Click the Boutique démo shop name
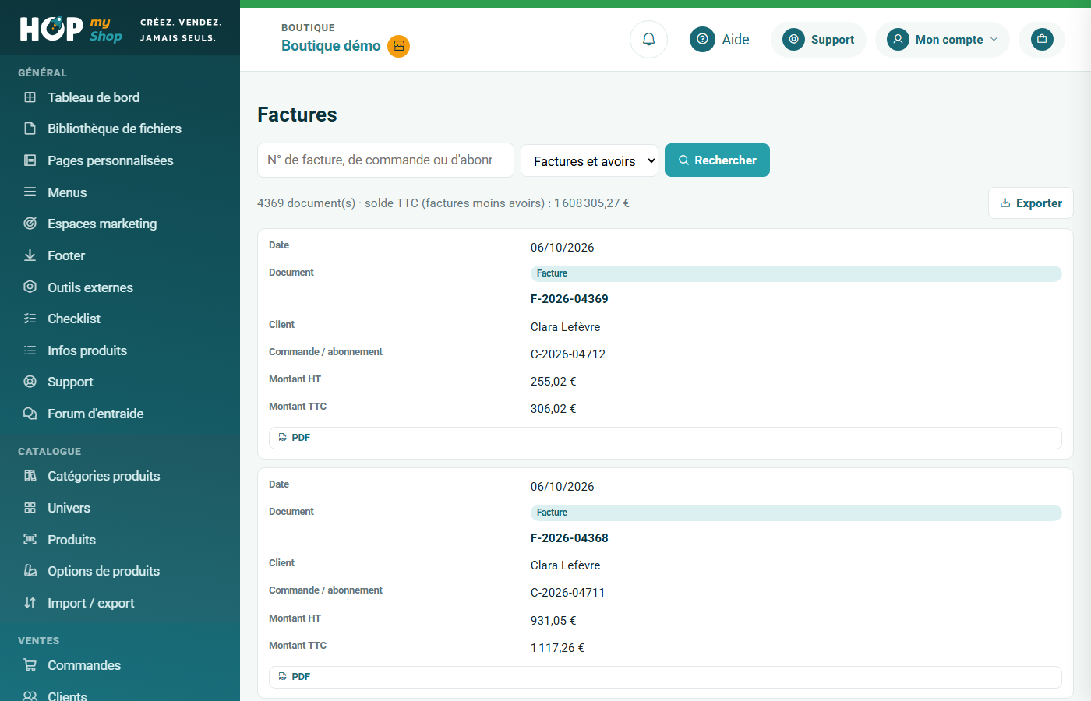This screenshot has width=1091, height=701. (x=331, y=46)
